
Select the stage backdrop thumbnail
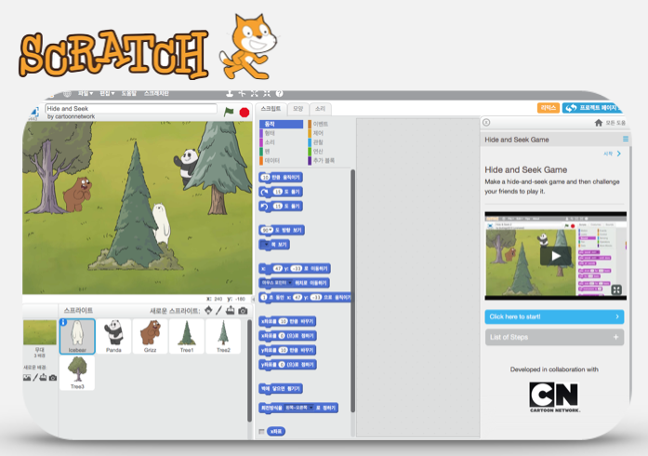click(40, 332)
